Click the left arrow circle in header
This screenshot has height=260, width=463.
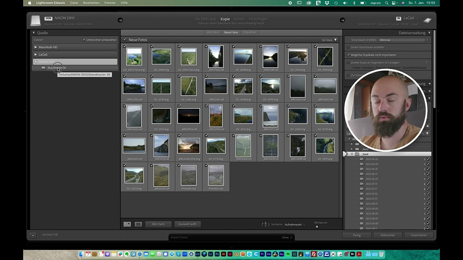tap(120, 20)
